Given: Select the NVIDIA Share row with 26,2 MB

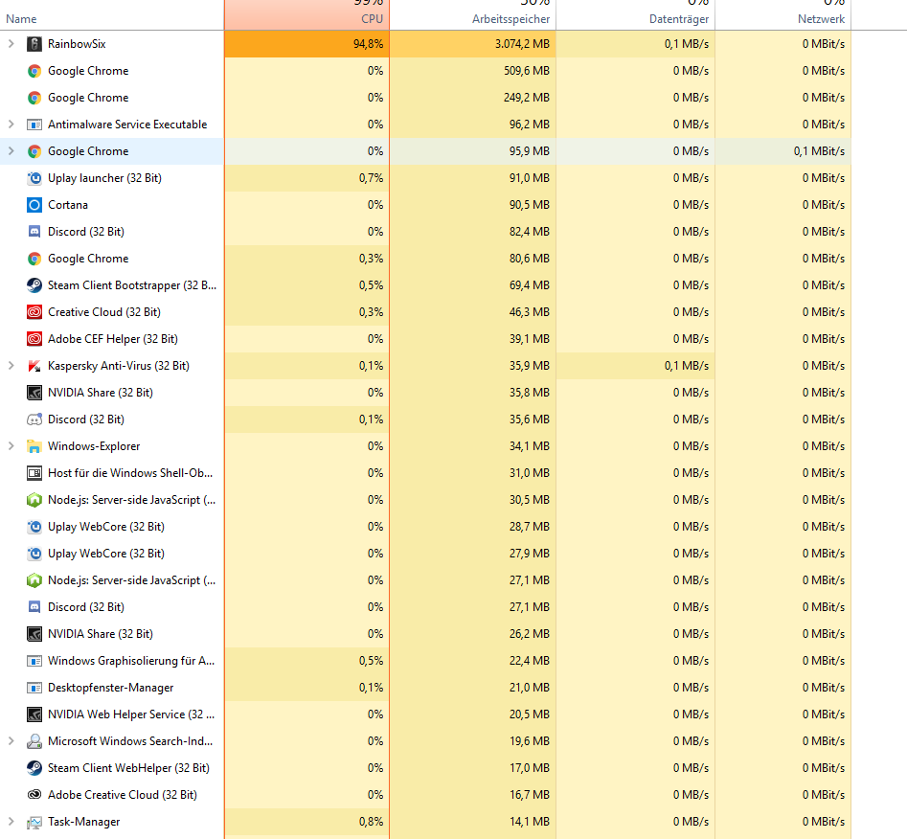Looking at the screenshot, I should pos(425,634).
